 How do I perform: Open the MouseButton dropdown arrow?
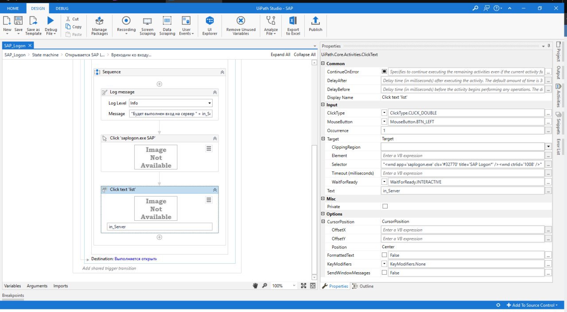(384, 122)
